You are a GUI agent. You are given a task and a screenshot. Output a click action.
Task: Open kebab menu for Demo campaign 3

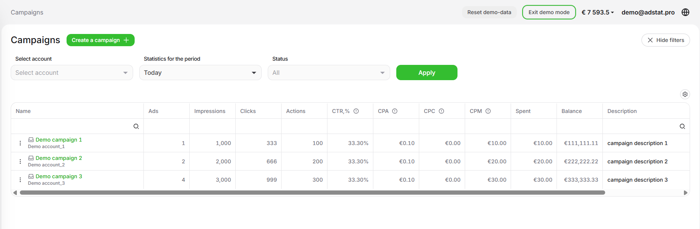[20, 180]
